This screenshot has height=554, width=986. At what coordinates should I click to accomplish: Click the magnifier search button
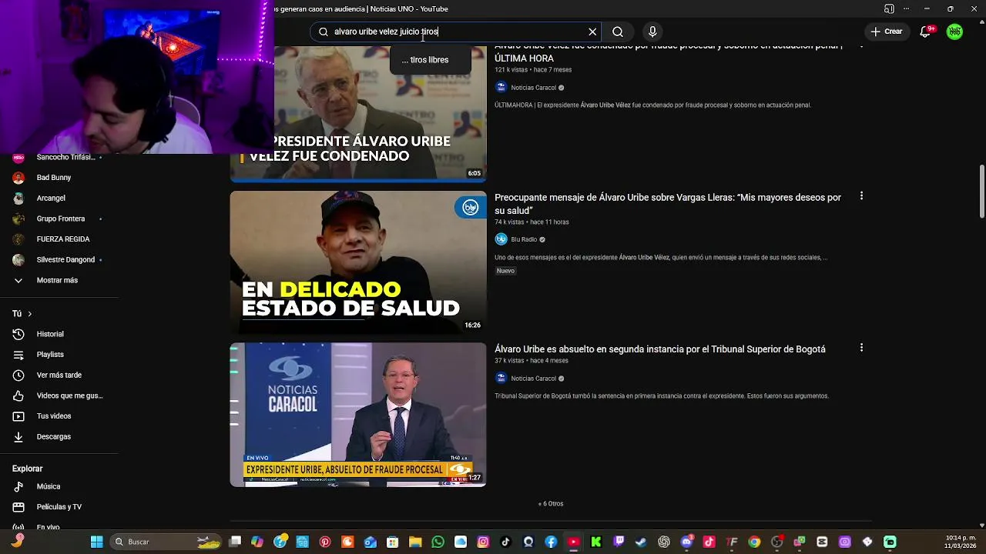coord(618,32)
